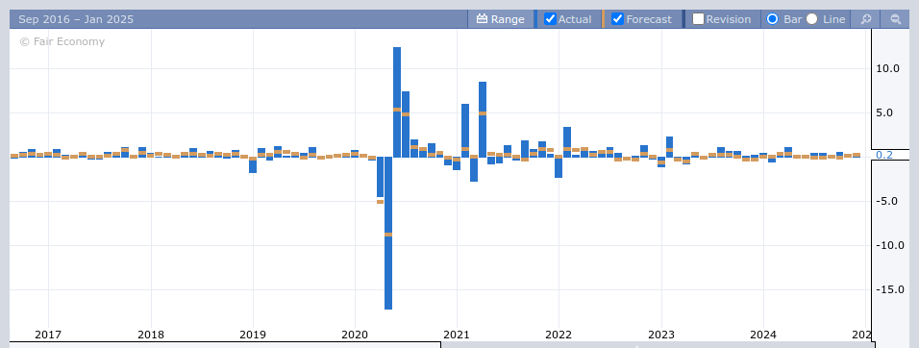
Task: Click the 10.0 y-axis label
Action: [887, 68]
